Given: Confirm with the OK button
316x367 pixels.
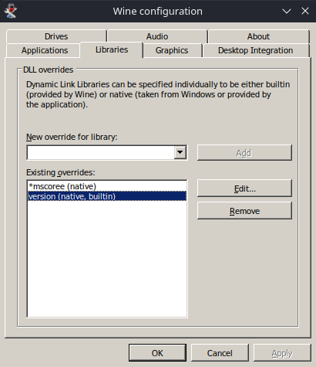Looking at the screenshot, I should click(157, 353).
